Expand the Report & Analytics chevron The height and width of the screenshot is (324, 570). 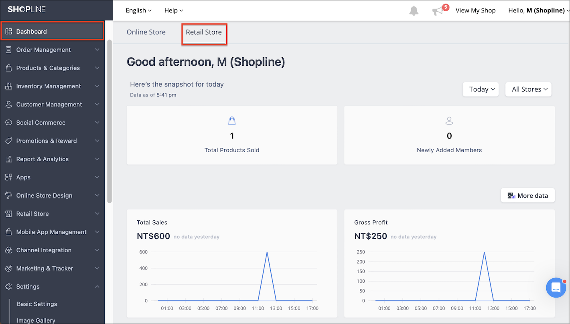point(97,159)
